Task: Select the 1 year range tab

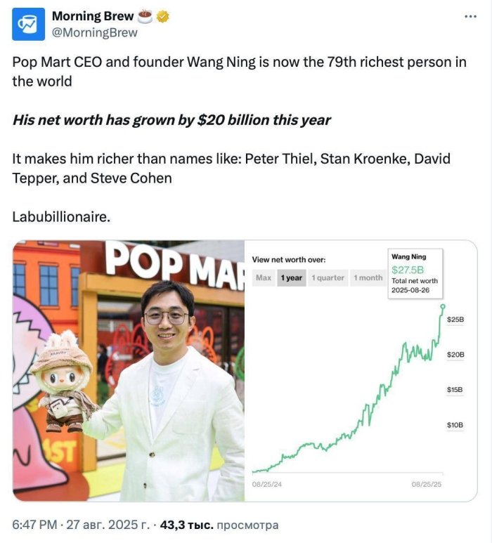Action: point(291,277)
